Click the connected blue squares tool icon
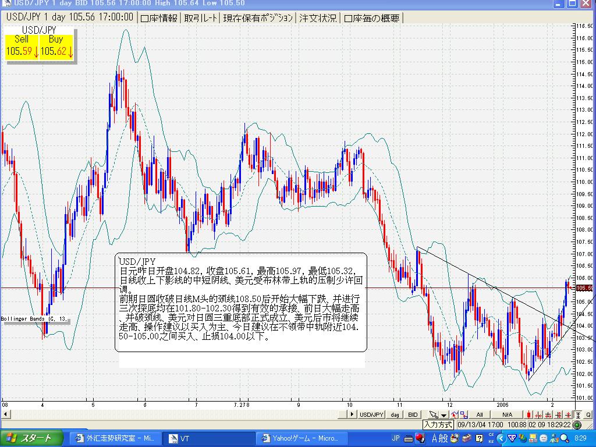The width and height of the screenshot is (596, 447). tap(464, 414)
